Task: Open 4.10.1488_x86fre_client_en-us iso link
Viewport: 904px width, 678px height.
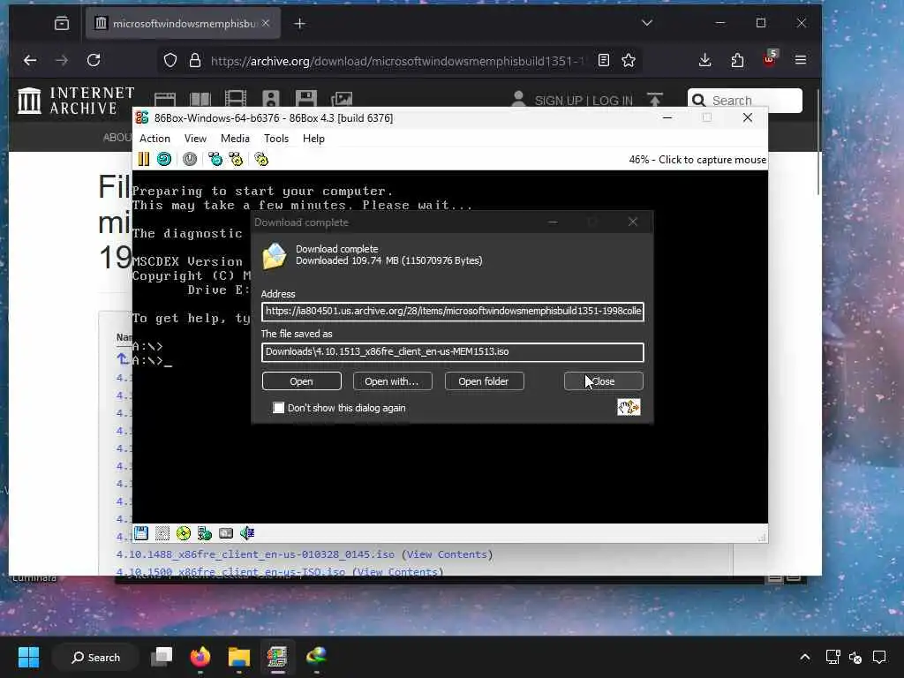Action: click(255, 554)
